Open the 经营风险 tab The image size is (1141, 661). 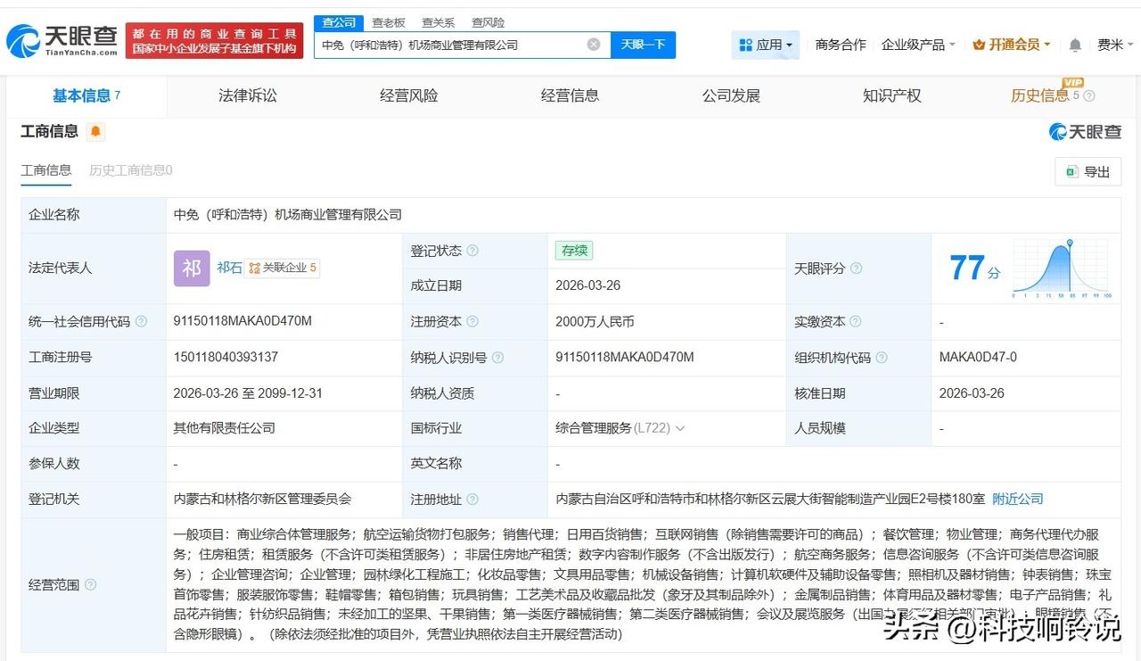[409, 96]
